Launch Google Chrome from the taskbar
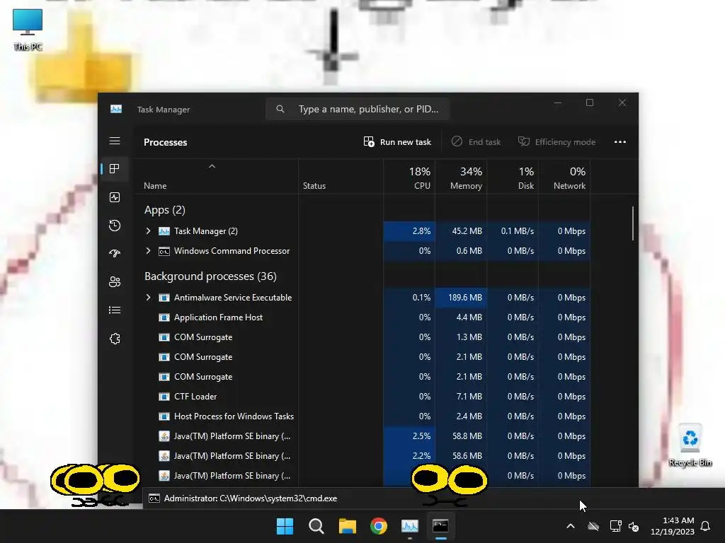 click(x=379, y=526)
